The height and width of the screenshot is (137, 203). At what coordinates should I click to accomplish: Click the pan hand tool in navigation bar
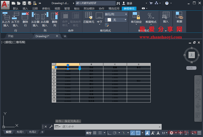click(198, 91)
